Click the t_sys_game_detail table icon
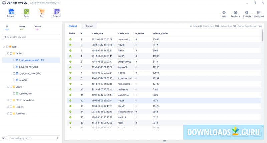Viewport: 267px width, 143px height. click(x=17, y=60)
